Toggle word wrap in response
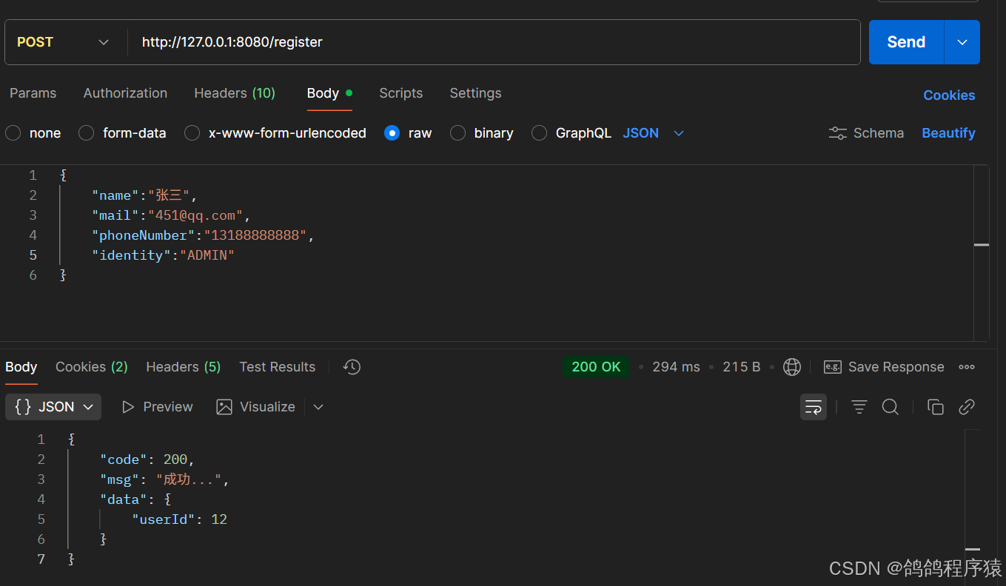 pos(814,407)
